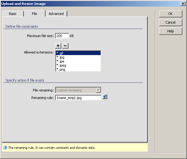Select *.png in the extensions list
The height and width of the screenshot is (159, 187).
pyautogui.click(x=78, y=69)
